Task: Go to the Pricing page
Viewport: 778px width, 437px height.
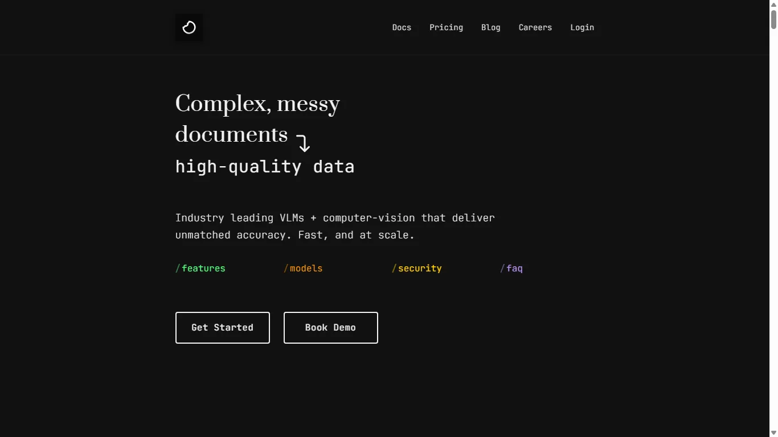Action: coord(446,27)
